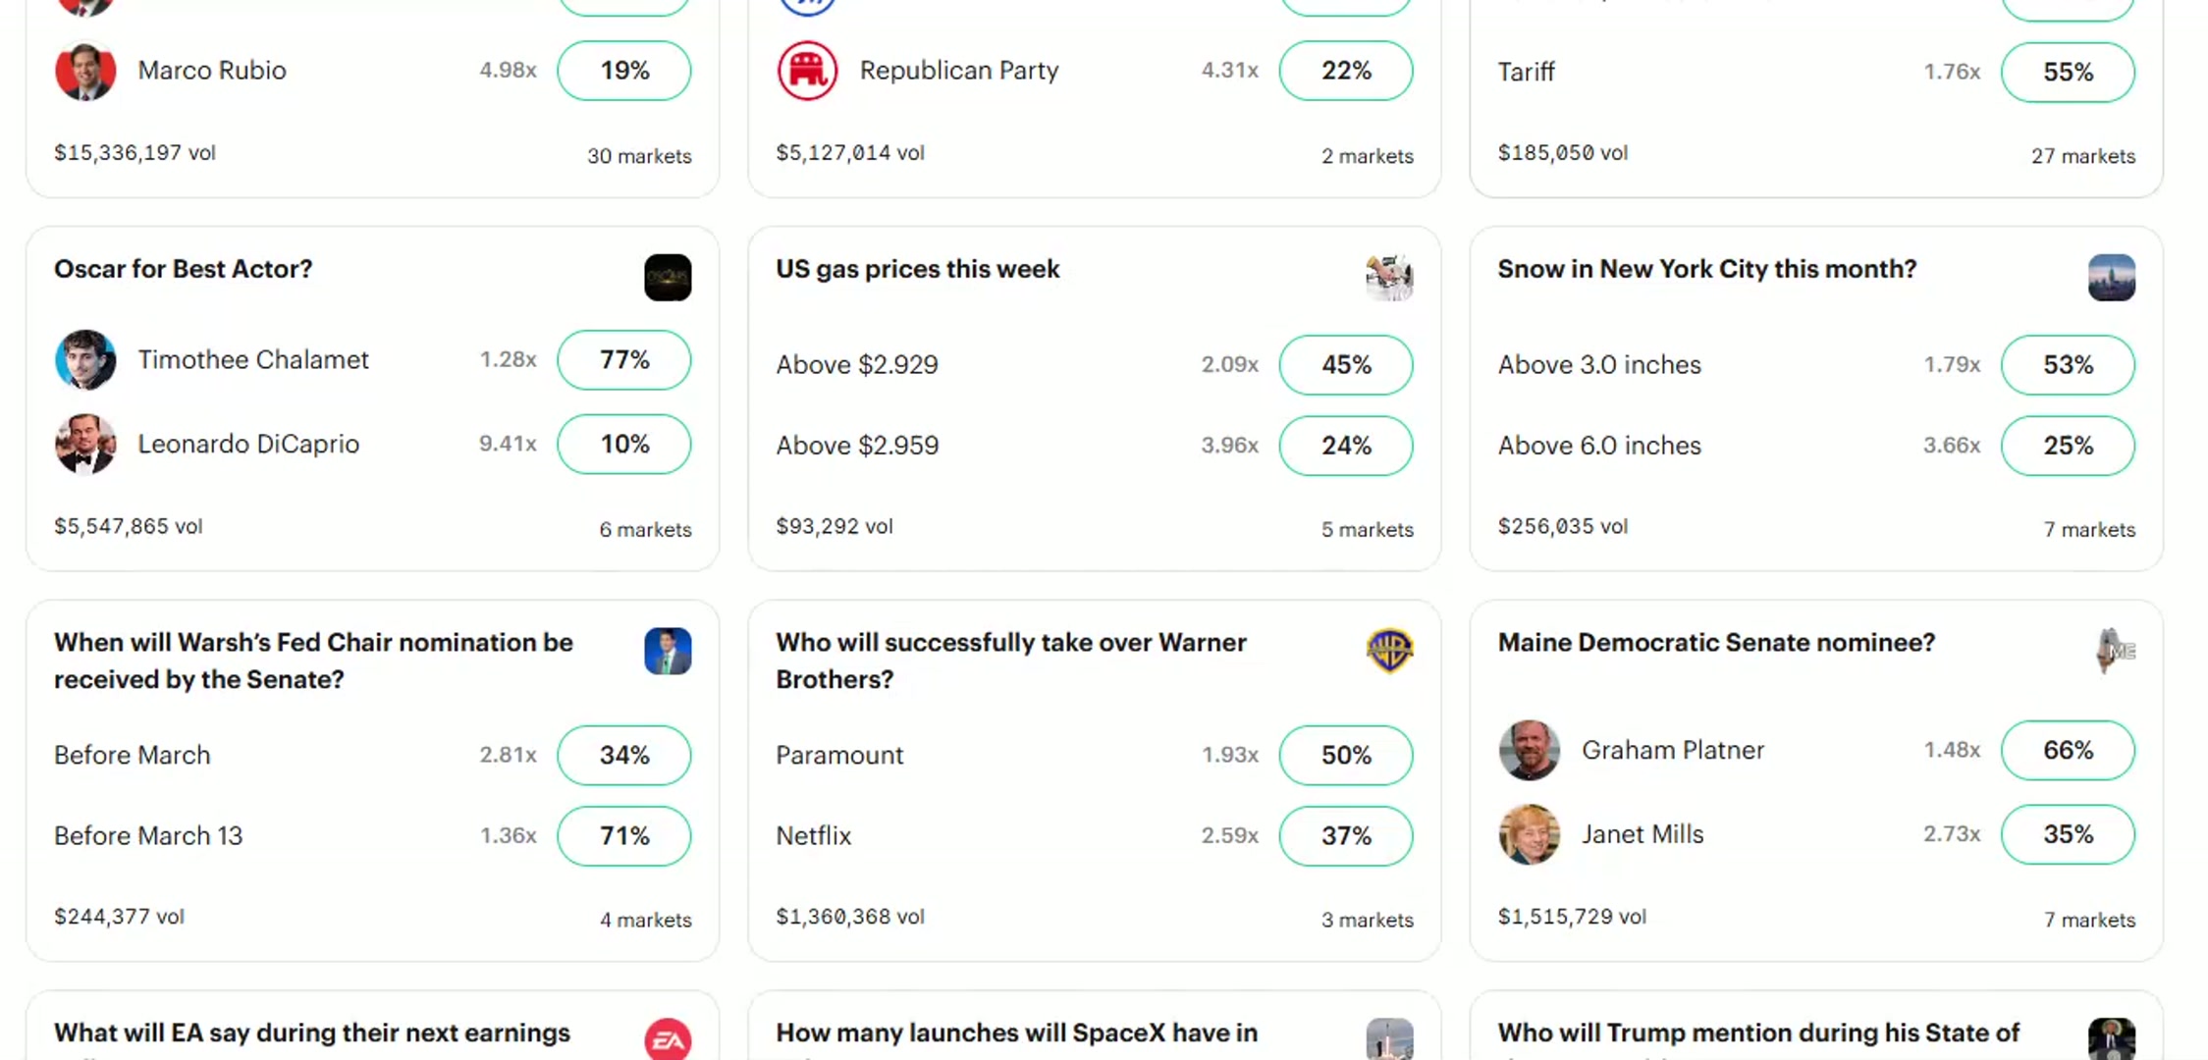Select the 77% button for Timothee Chalamet
The width and height of the screenshot is (2208, 1060).
pos(624,360)
